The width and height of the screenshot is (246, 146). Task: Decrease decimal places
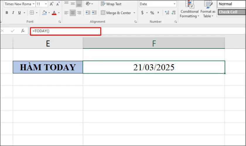[173, 13]
